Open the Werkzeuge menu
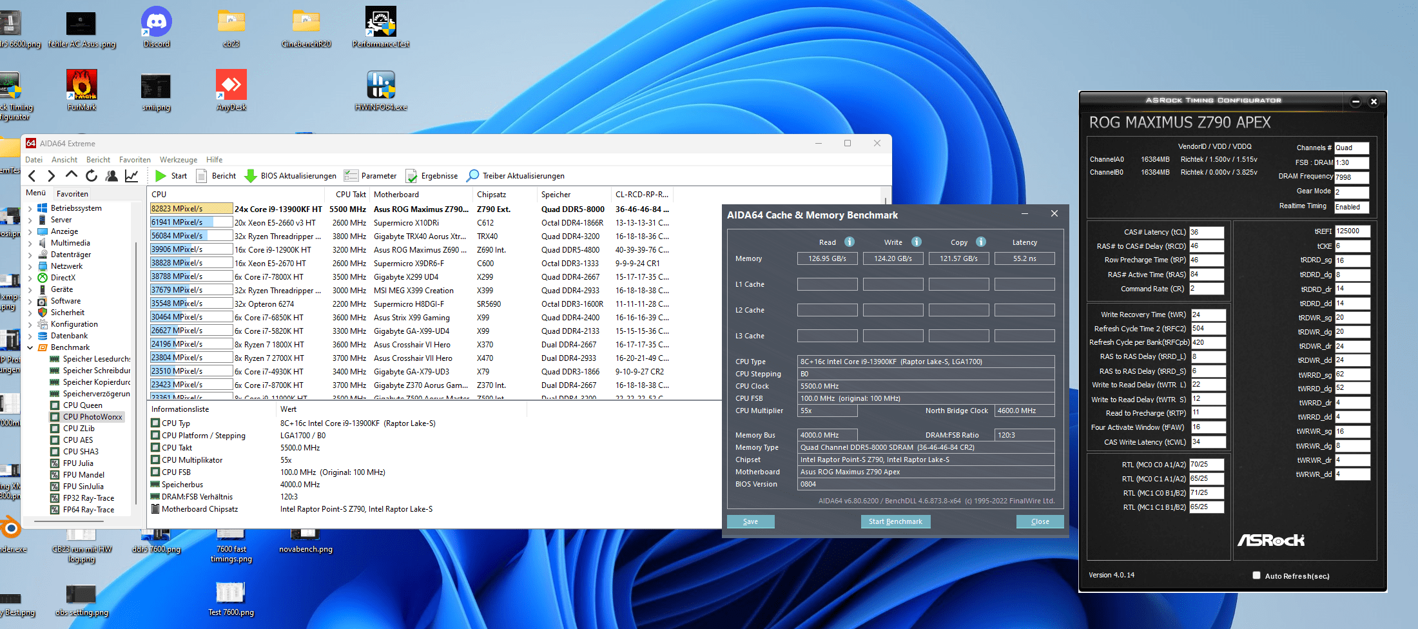The image size is (1418, 629). [x=179, y=160]
